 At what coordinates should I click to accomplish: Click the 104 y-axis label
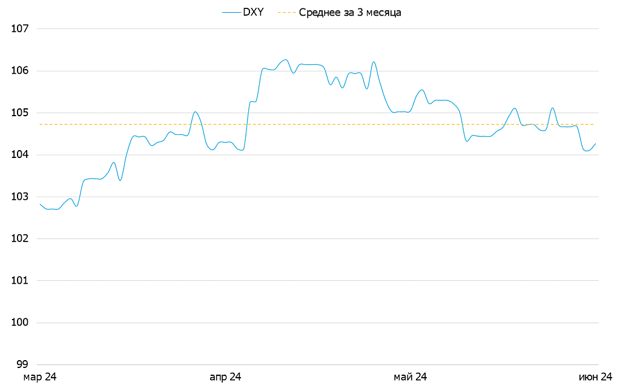20,155
